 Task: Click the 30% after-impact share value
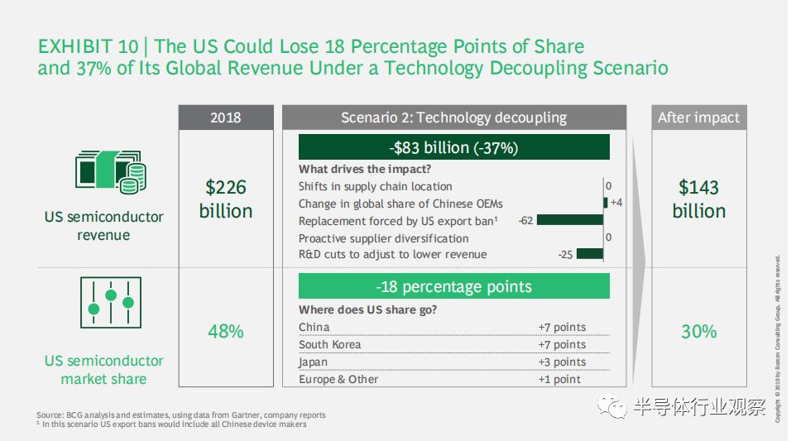tap(698, 332)
